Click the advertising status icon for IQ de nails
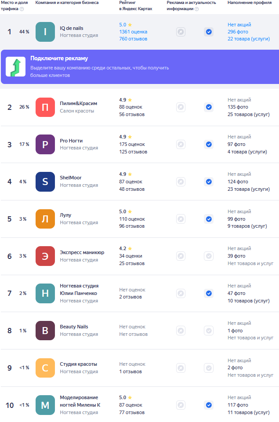The image size is (279, 422). 181,32
